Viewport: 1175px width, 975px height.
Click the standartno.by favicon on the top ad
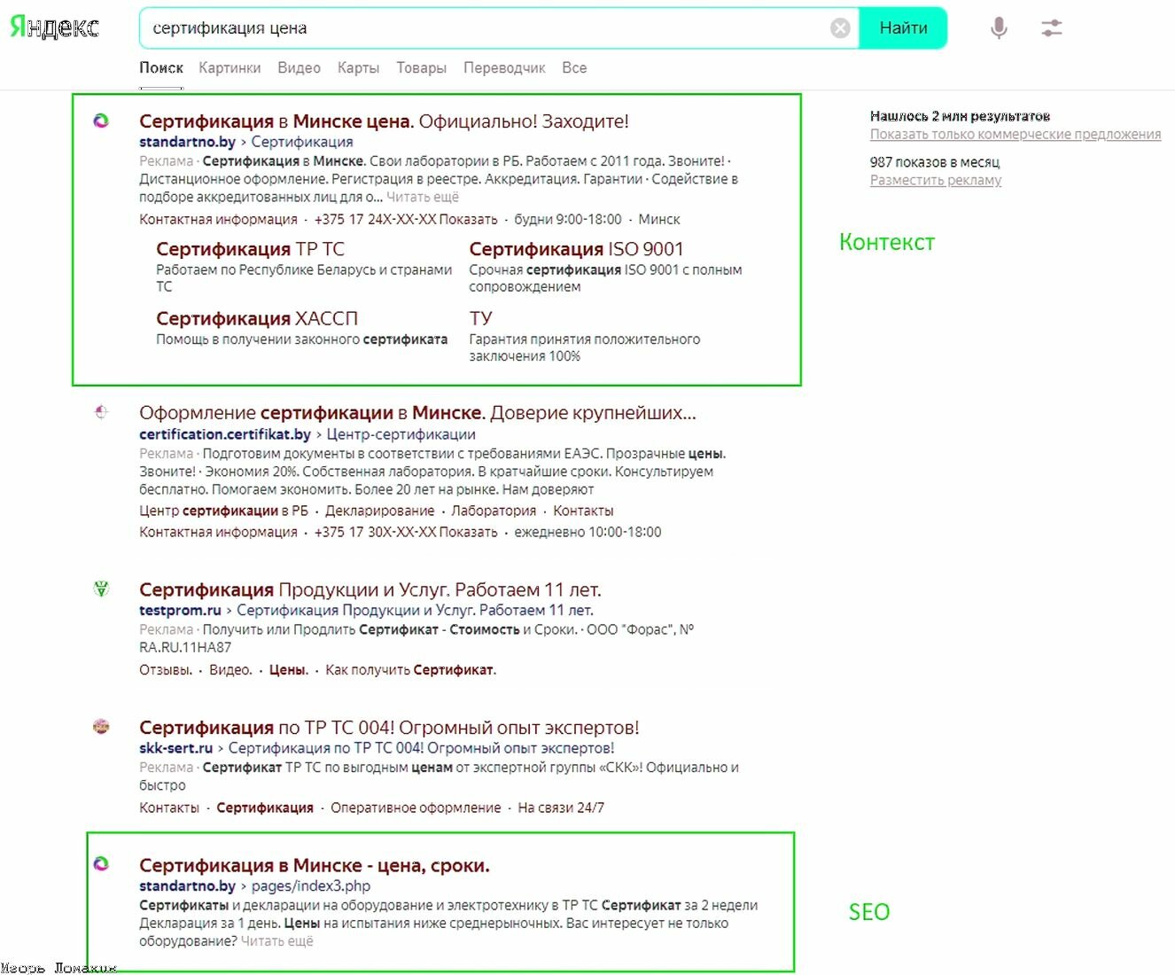(100, 121)
